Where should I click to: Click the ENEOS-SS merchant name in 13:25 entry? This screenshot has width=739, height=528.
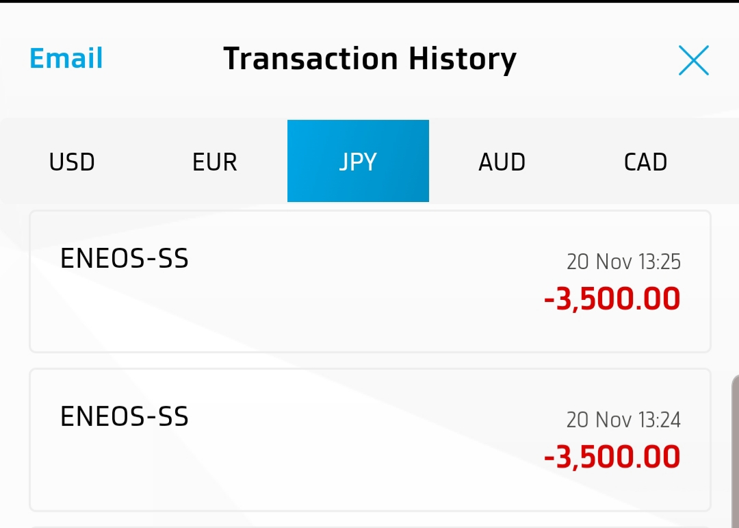pyautogui.click(x=124, y=259)
